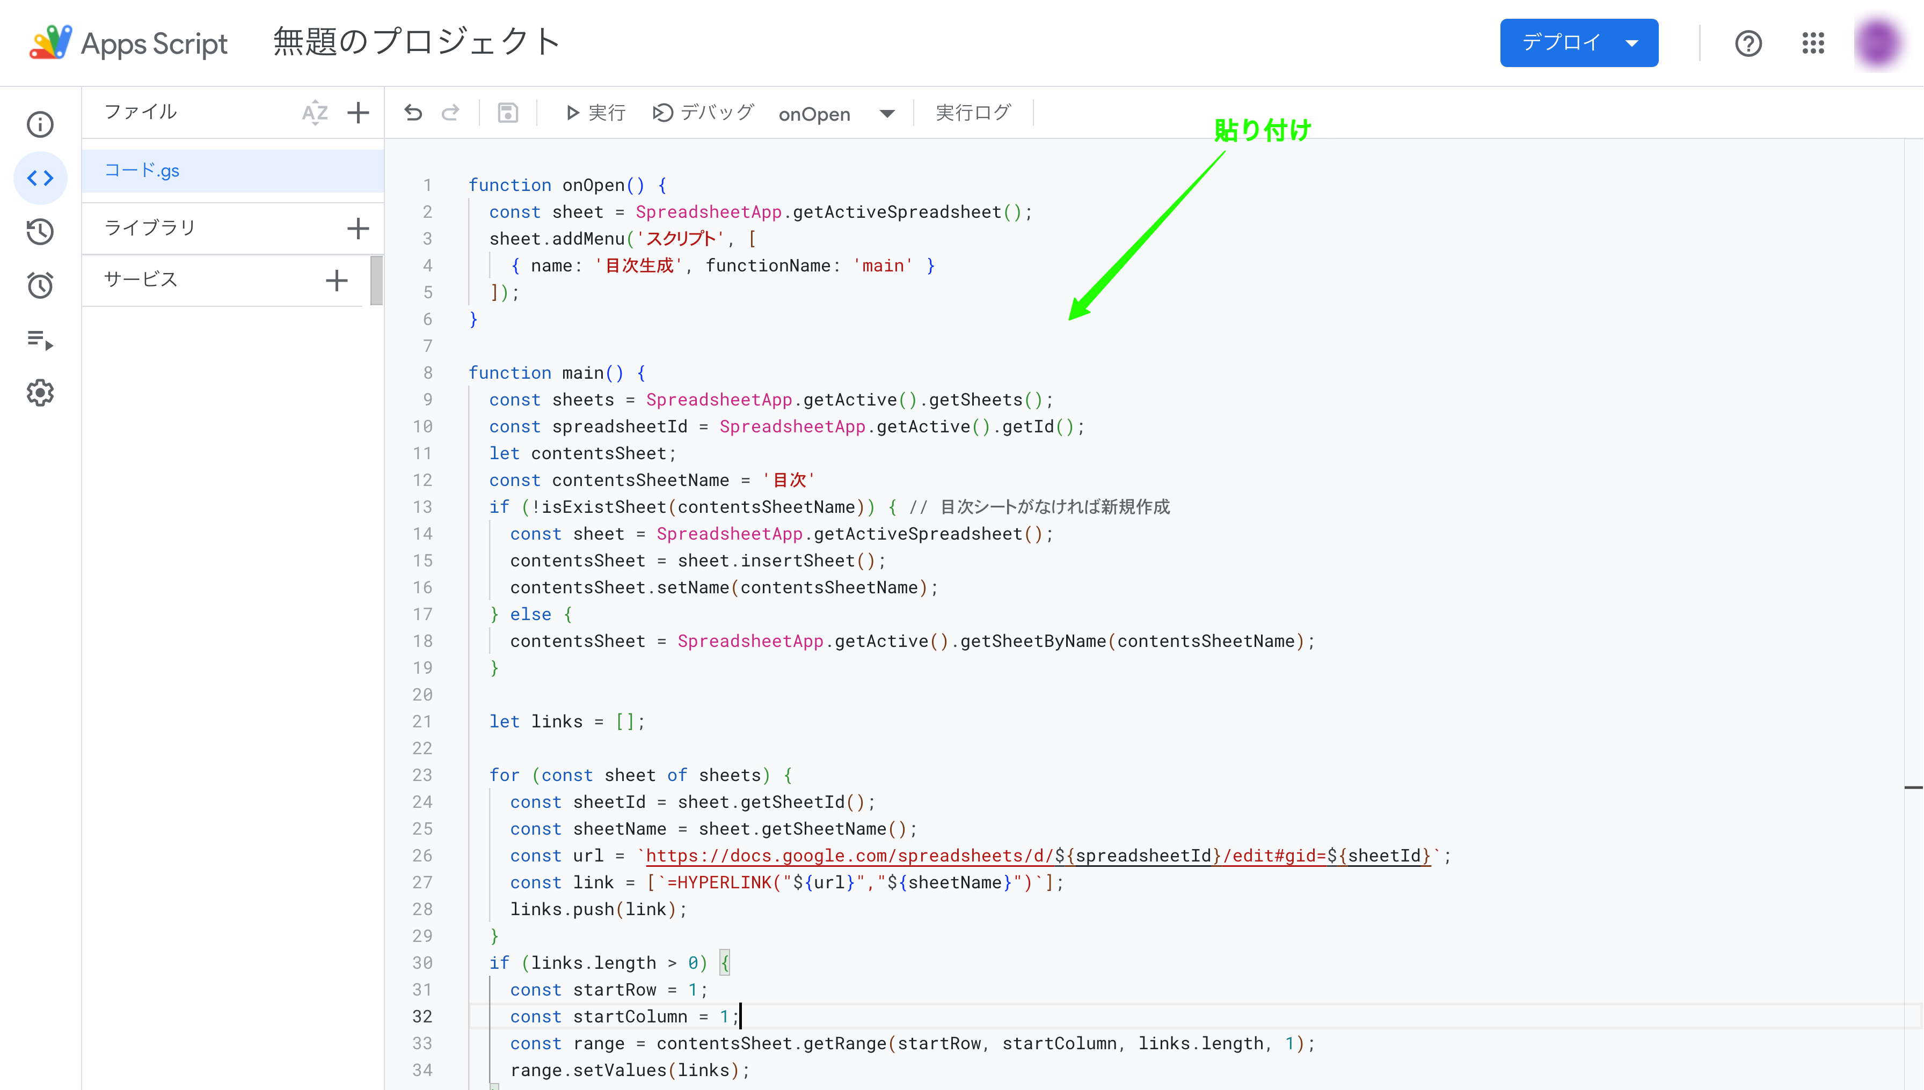This screenshot has height=1090, width=1924.
Task: Open the project Overview panel
Action: tap(40, 124)
